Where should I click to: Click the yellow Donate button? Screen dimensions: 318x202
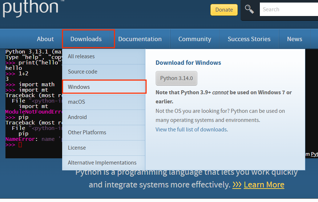click(x=224, y=10)
